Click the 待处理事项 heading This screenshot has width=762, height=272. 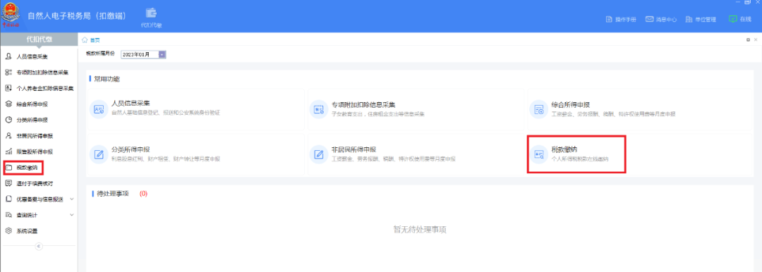(x=113, y=193)
